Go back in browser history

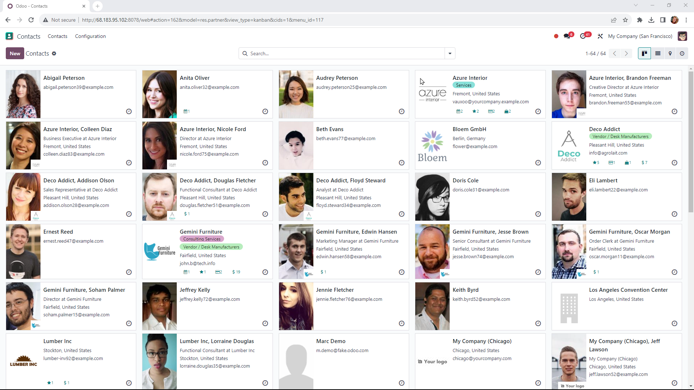pos(8,20)
